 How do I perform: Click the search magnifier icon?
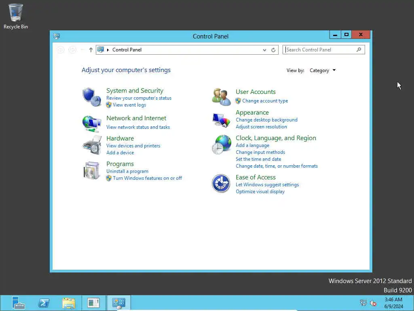point(359,49)
